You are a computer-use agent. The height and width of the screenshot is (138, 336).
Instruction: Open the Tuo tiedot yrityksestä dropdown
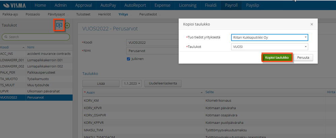point(270,37)
